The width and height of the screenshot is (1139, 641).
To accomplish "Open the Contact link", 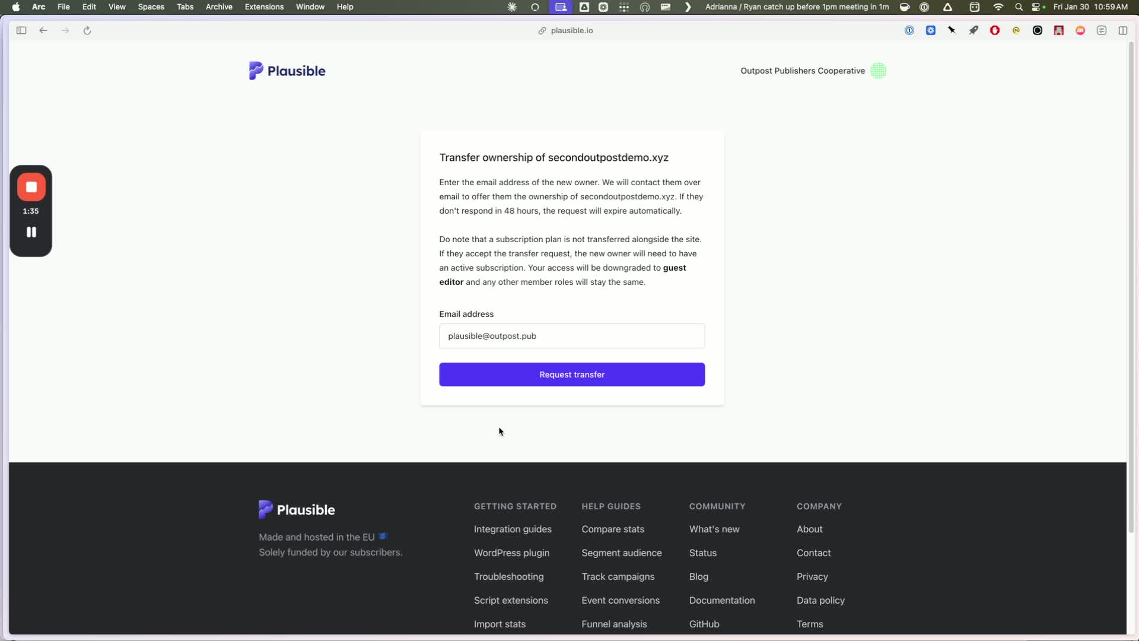I will [813, 553].
